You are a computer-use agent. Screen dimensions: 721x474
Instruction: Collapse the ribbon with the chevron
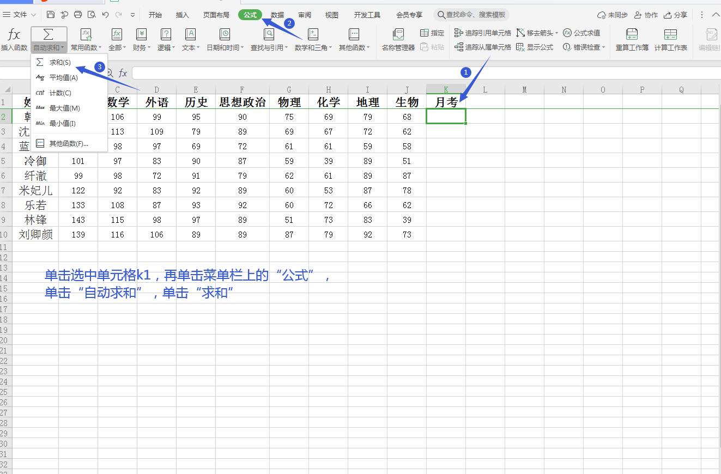[x=715, y=15]
